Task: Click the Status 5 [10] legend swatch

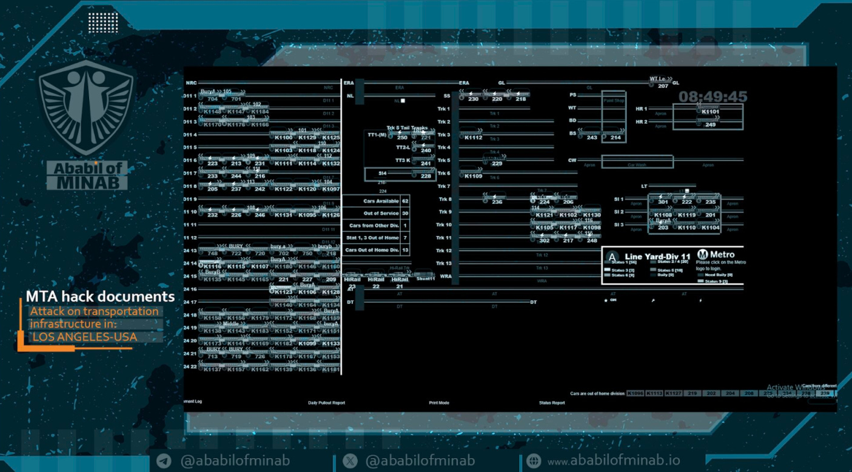Action: point(653,269)
